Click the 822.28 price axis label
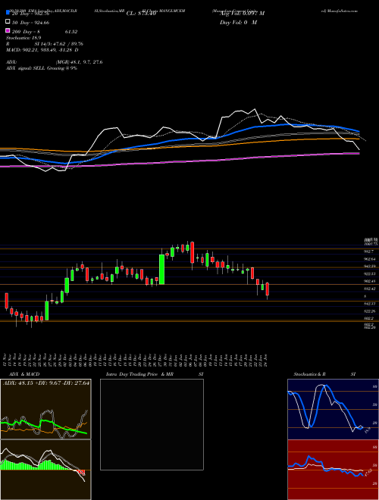 (369, 311)
